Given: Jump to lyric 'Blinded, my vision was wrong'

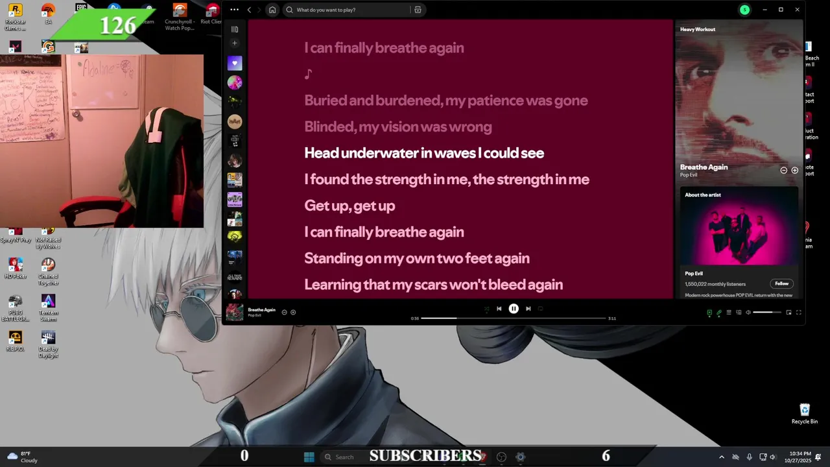Looking at the screenshot, I should (398, 126).
